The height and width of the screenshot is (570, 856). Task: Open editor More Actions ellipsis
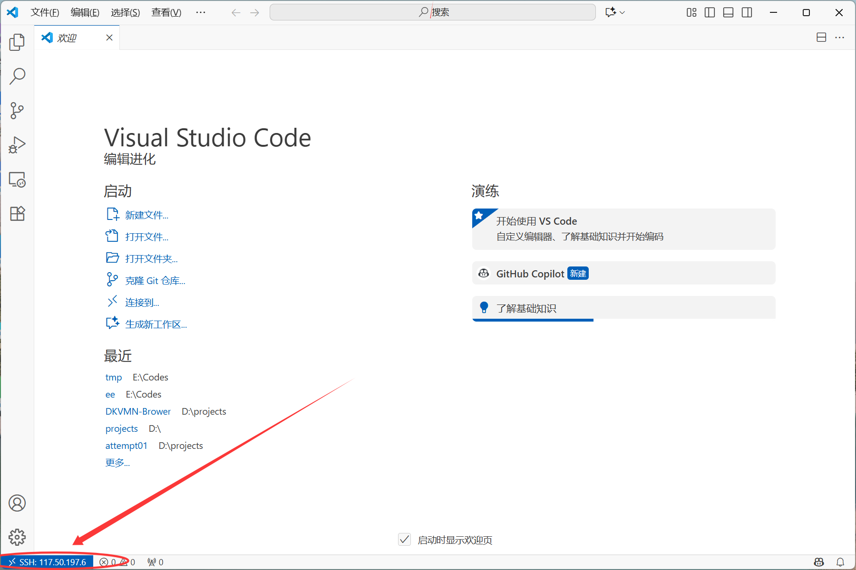tap(840, 38)
